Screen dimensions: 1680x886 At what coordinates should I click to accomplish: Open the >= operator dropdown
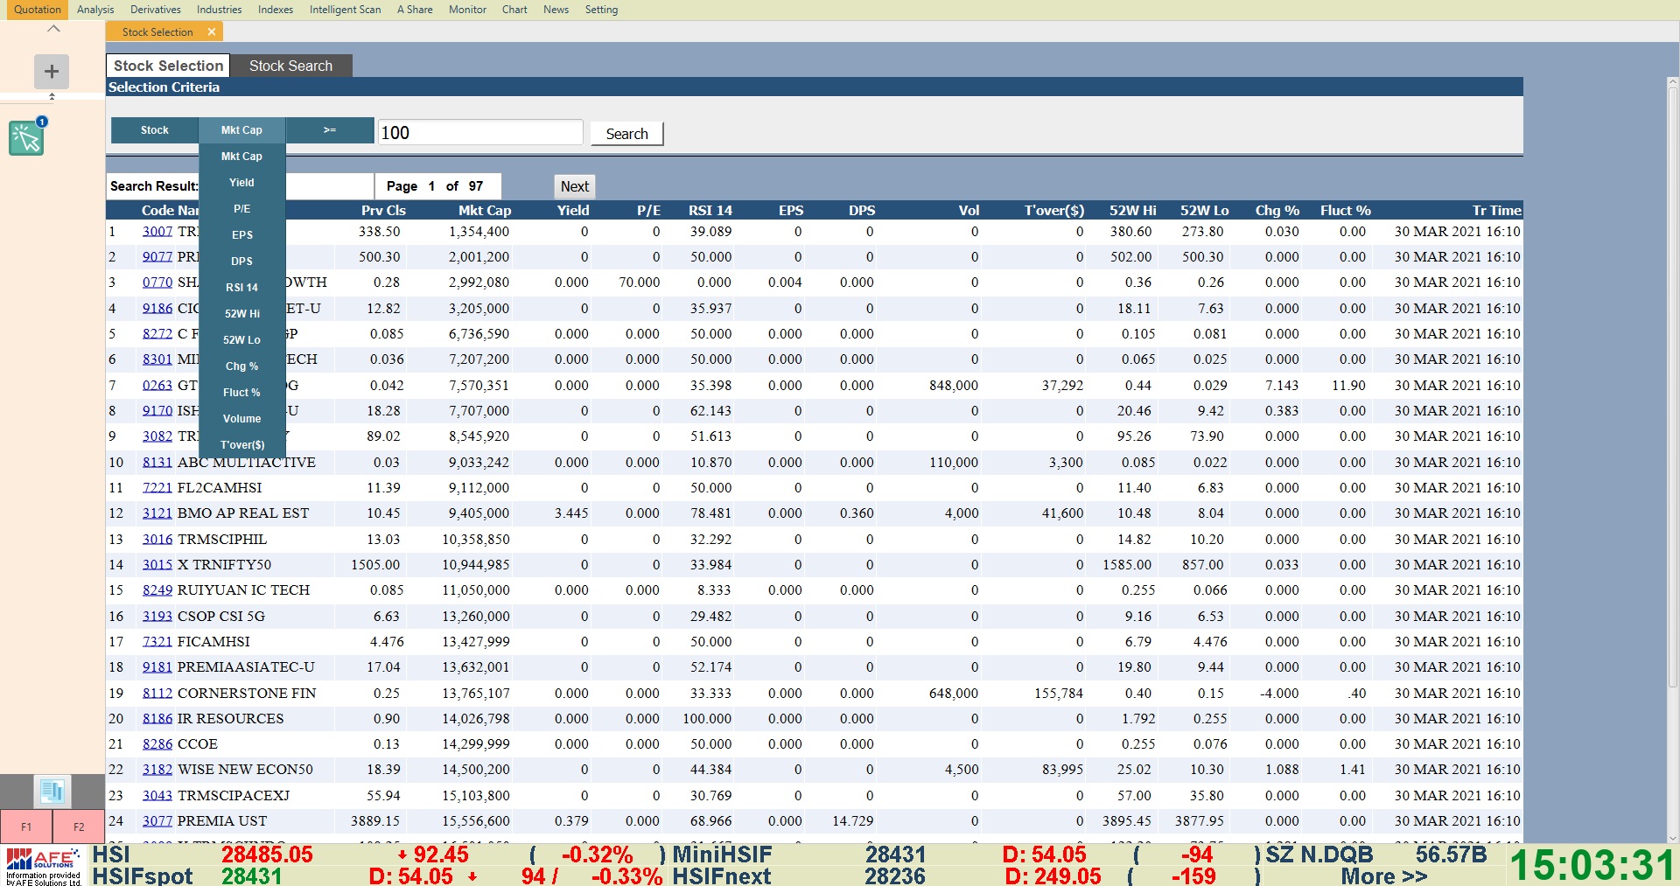330,130
